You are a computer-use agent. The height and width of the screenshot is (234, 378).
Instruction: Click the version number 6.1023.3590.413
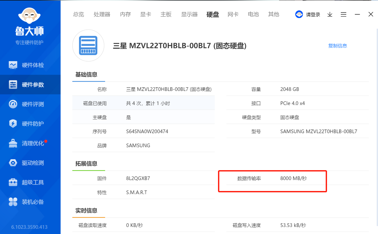point(29,227)
